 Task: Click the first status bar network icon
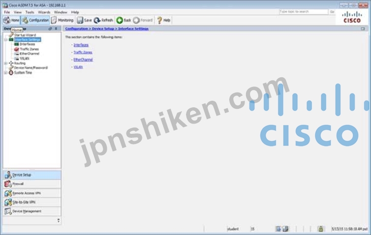coord(279,229)
